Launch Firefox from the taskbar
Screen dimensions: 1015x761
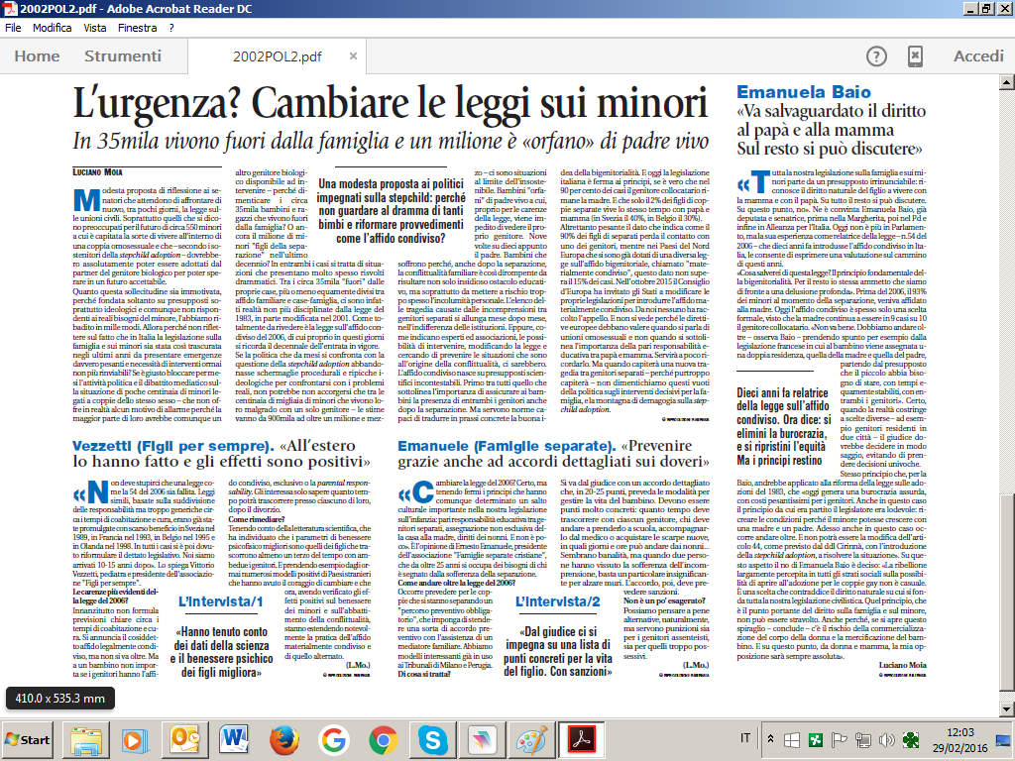click(284, 739)
